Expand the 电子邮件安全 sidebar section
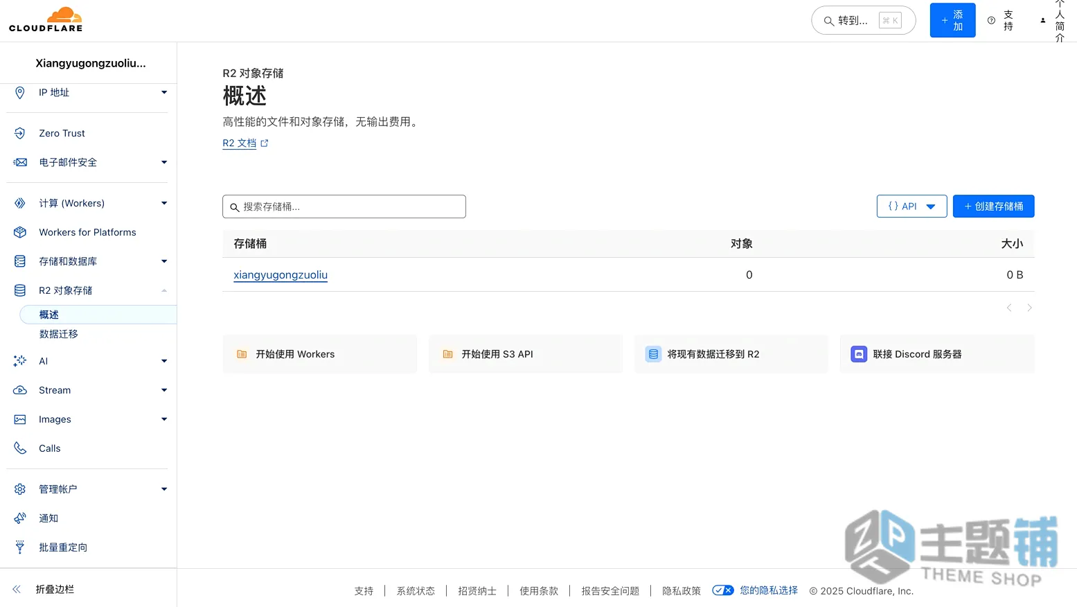The height and width of the screenshot is (607, 1077). 164,162
